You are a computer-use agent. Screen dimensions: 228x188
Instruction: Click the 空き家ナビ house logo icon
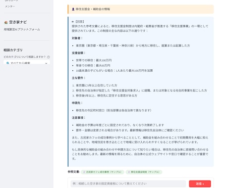click(x=6, y=22)
